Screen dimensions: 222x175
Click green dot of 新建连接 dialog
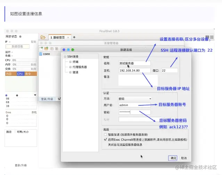tap(73, 50)
